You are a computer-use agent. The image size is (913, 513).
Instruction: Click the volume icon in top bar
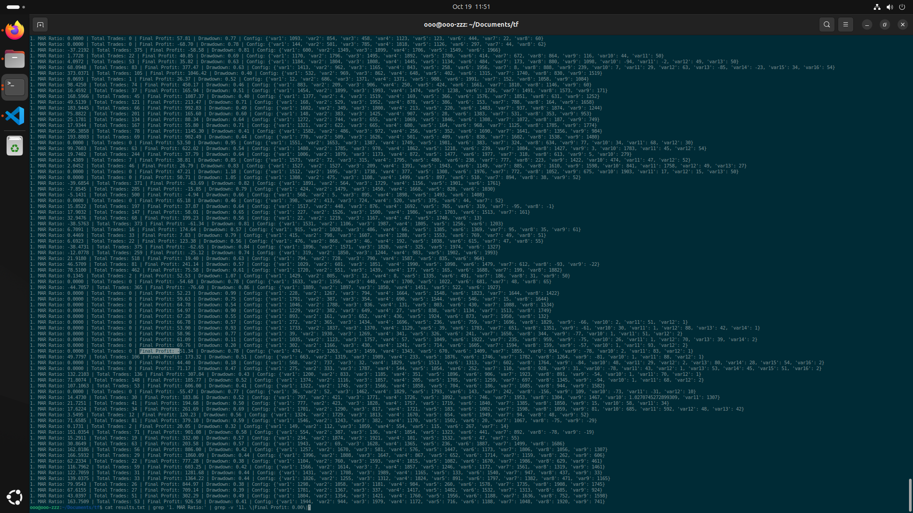pyautogui.click(x=889, y=7)
